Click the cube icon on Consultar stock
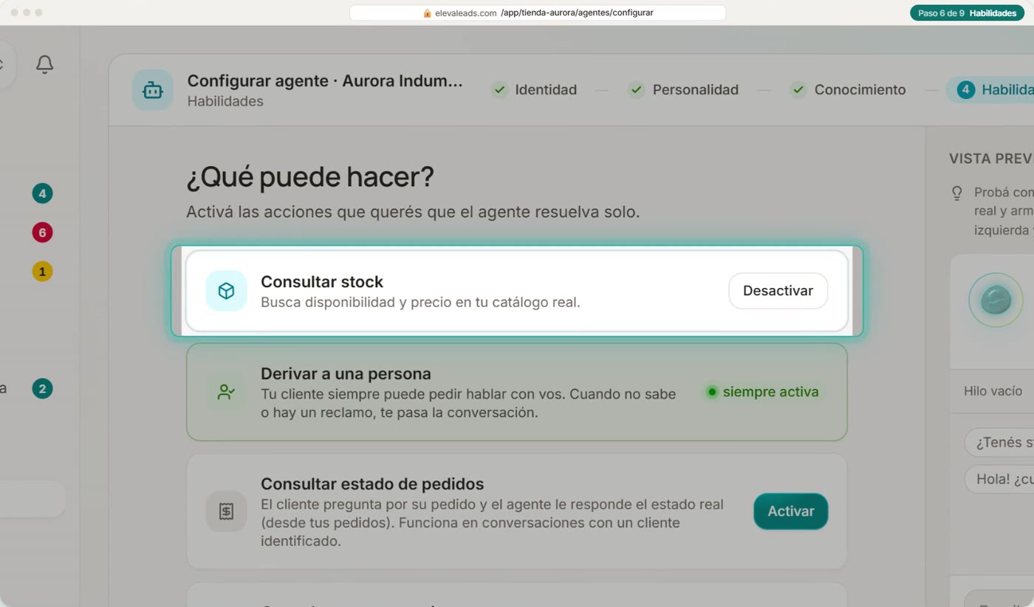1034x607 pixels. pos(226,291)
